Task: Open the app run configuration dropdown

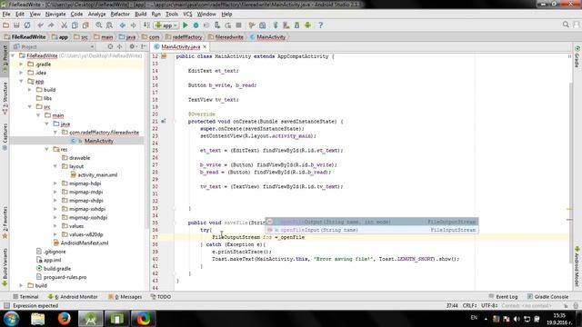Action: tap(166, 25)
